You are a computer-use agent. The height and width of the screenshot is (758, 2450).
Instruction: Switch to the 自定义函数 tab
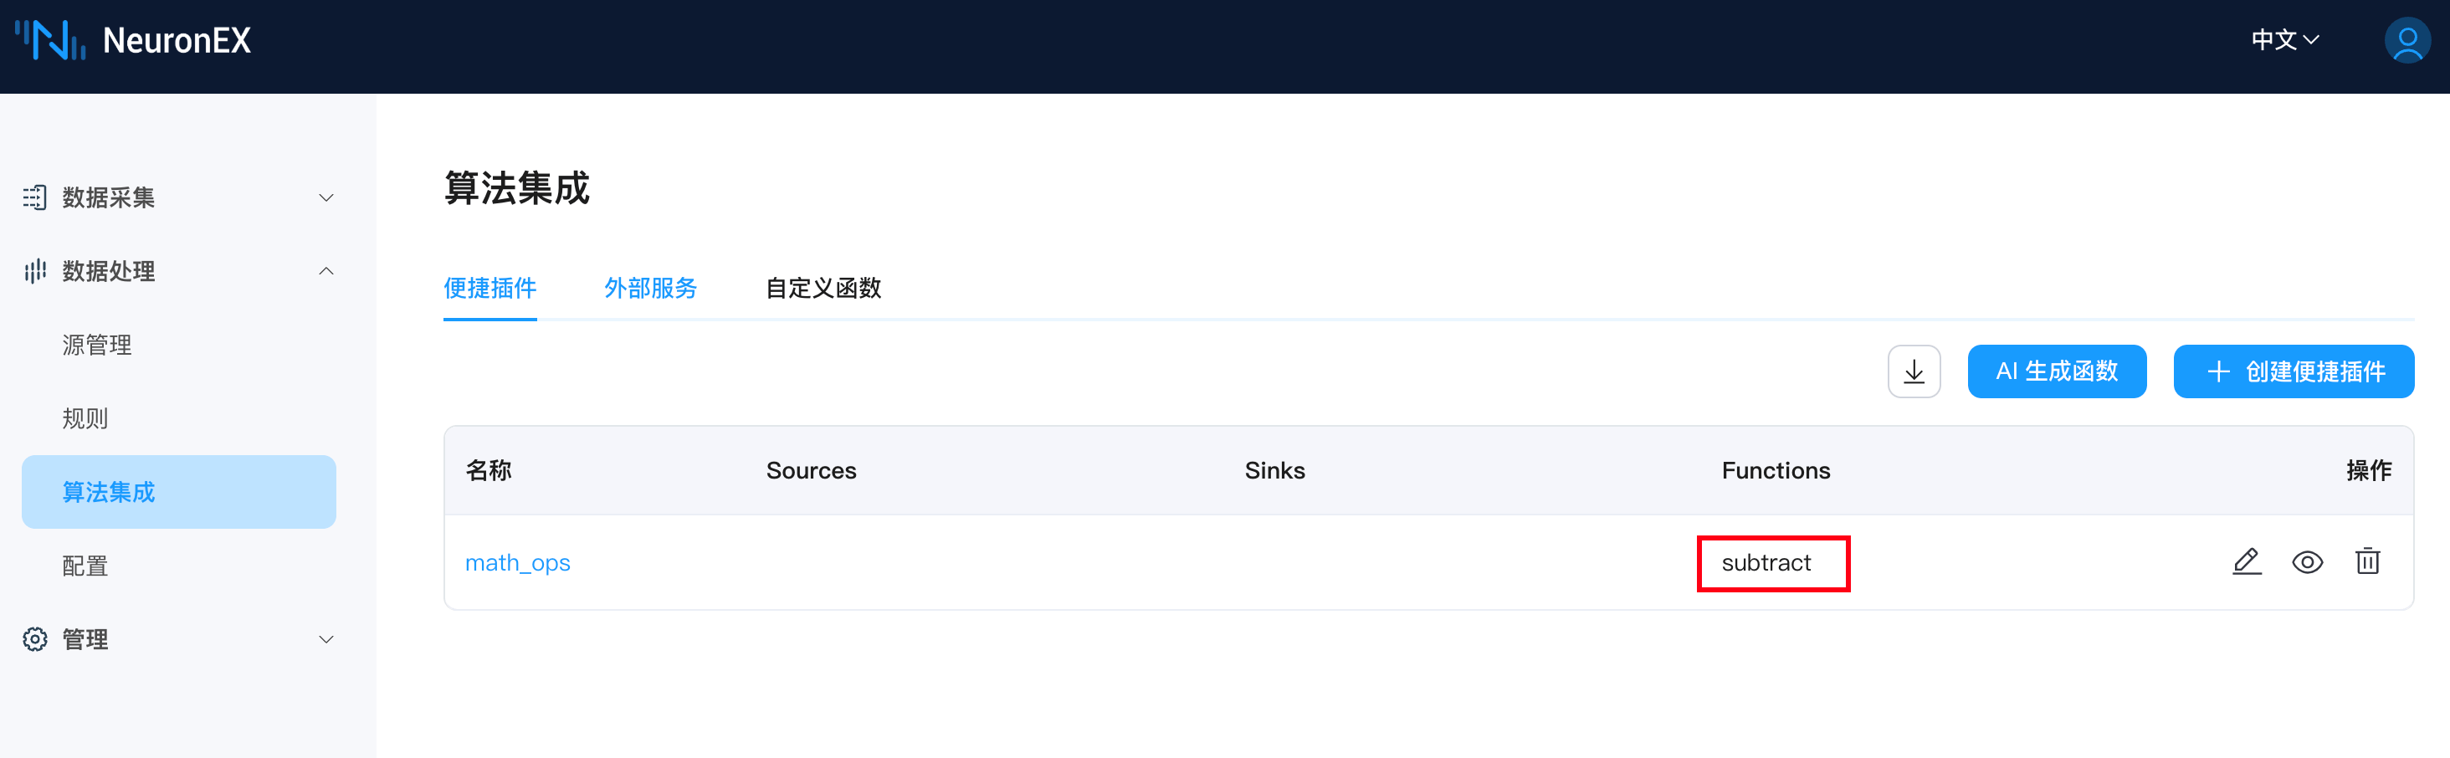coord(823,287)
